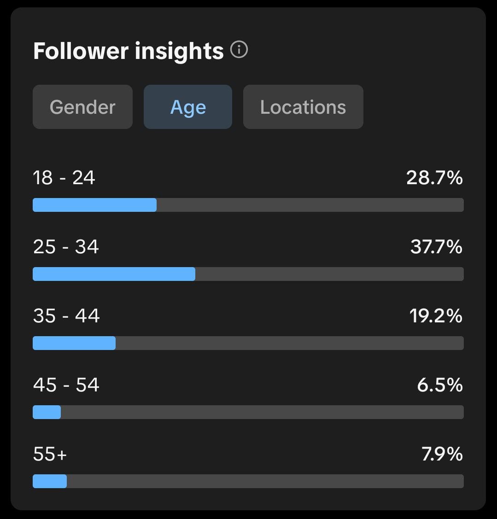This screenshot has height=519, width=497.
Task: Click the 35 - 44 progress bar
Action: [x=248, y=343]
